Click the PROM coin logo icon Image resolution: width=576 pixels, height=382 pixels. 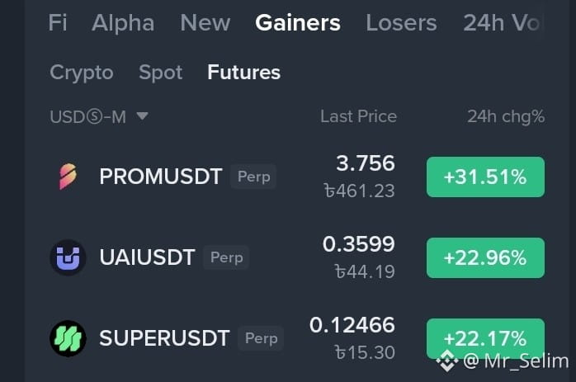pos(68,177)
